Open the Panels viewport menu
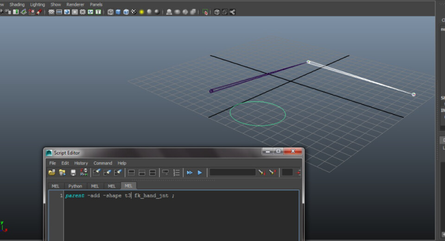 click(96, 4)
